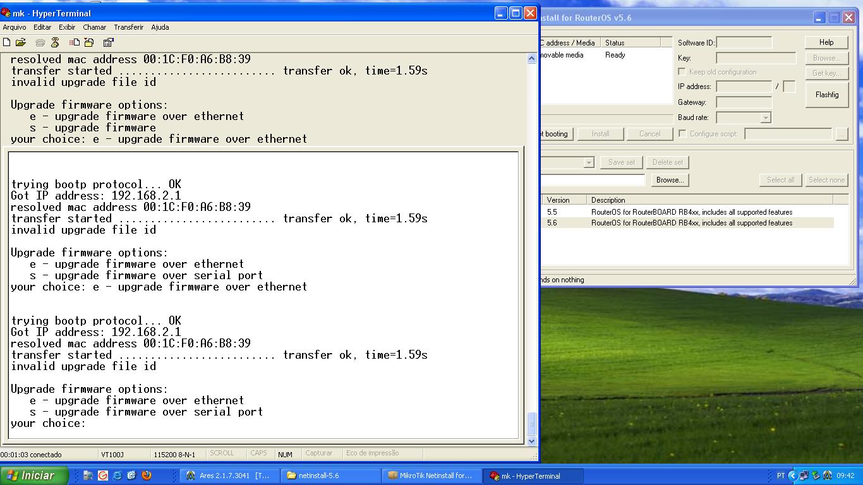Click the IP address input field
Image resolution: width=863 pixels, height=485 pixels.
pyautogui.click(x=744, y=87)
